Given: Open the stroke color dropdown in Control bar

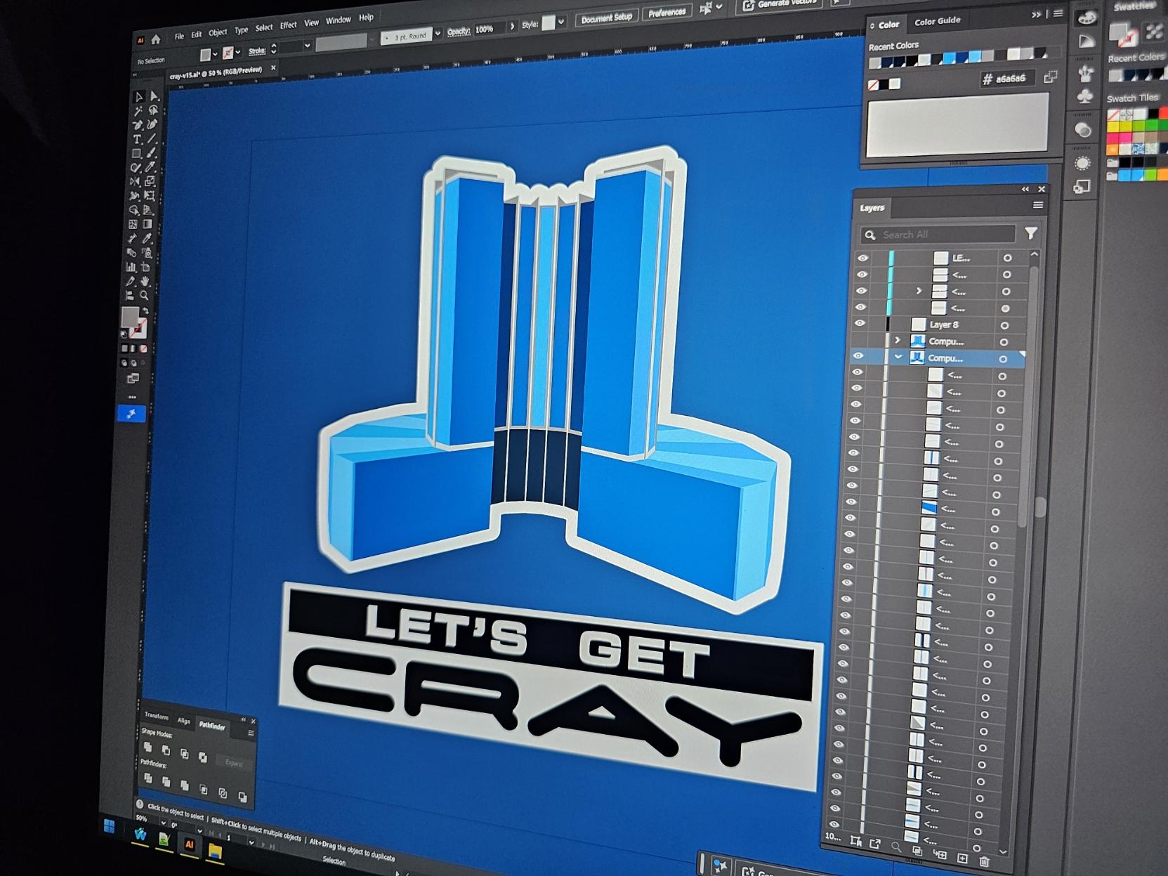Looking at the screenshot, I should click(x=238, y=52).
